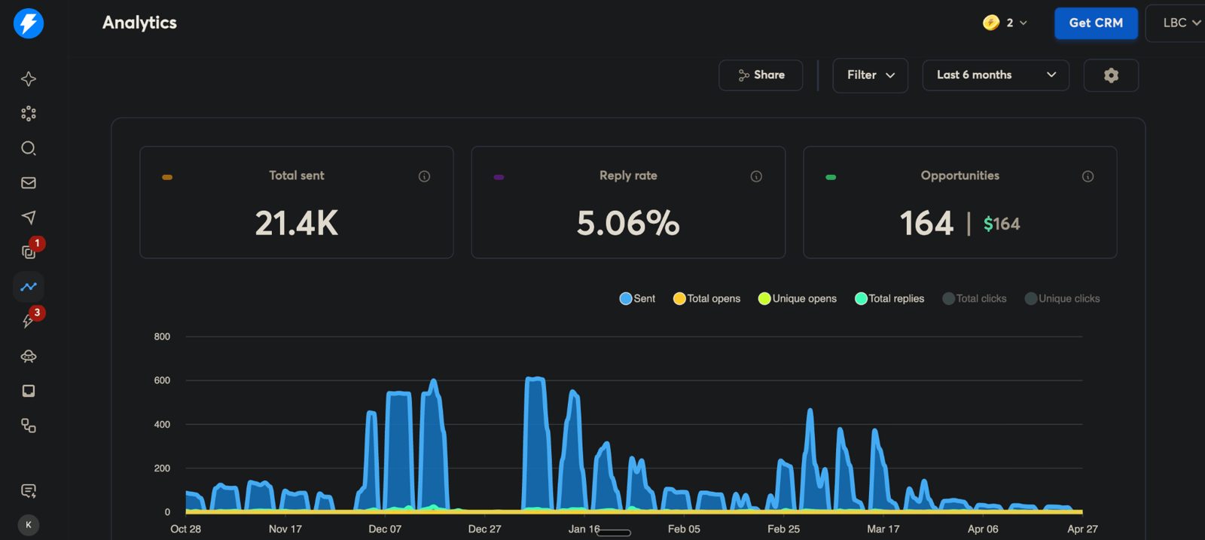Open the inbox tray sidebar icon
This screenshot has width=1205, height=540.
[x=29, y=391]
